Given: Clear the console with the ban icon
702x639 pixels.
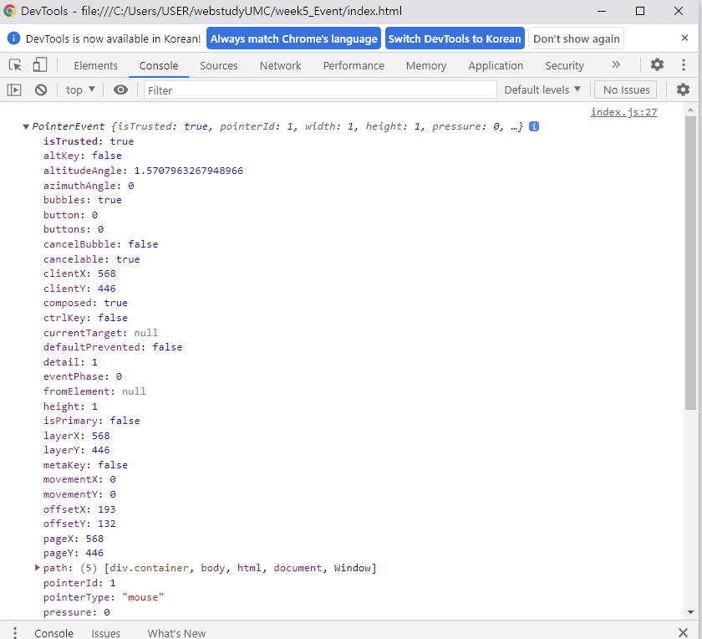Looking at the screenshot, I should click(41, 90).
